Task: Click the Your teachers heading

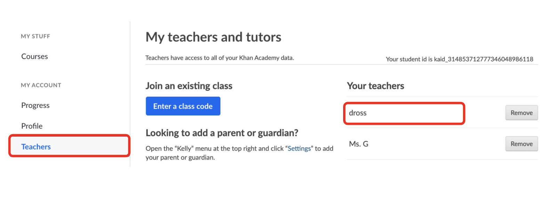Action: [375, 86]
